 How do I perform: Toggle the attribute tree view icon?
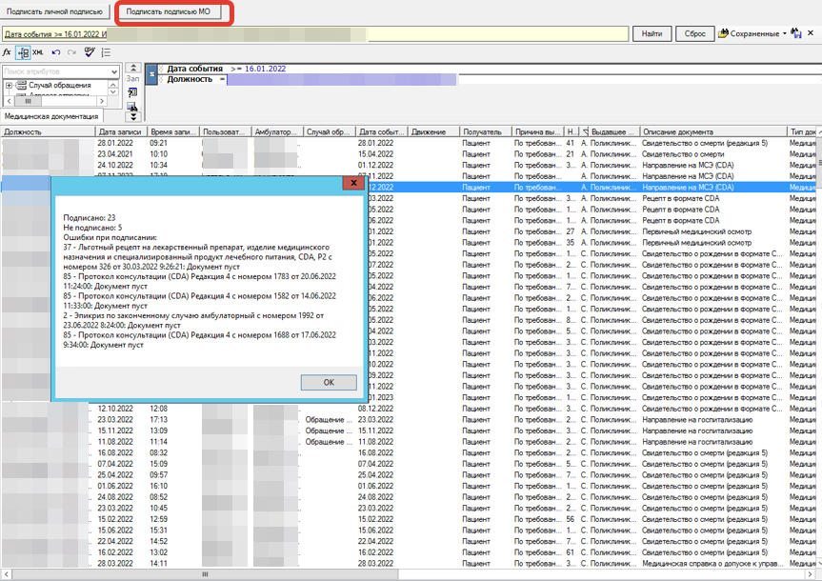click(x=23, y=52)
